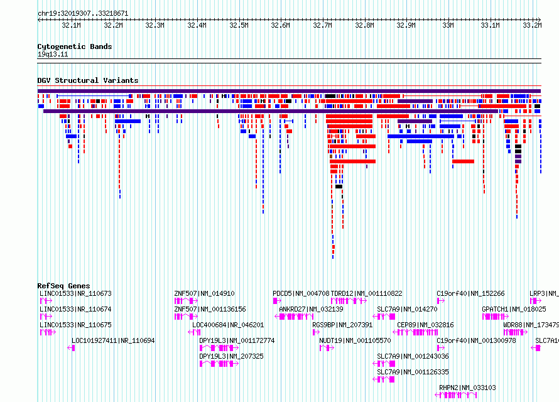This screenshot has width=559, height=402.
Task: Select CEP89|NM_032816 gene label
Action: pyautogui.click(x=425, y=325)
